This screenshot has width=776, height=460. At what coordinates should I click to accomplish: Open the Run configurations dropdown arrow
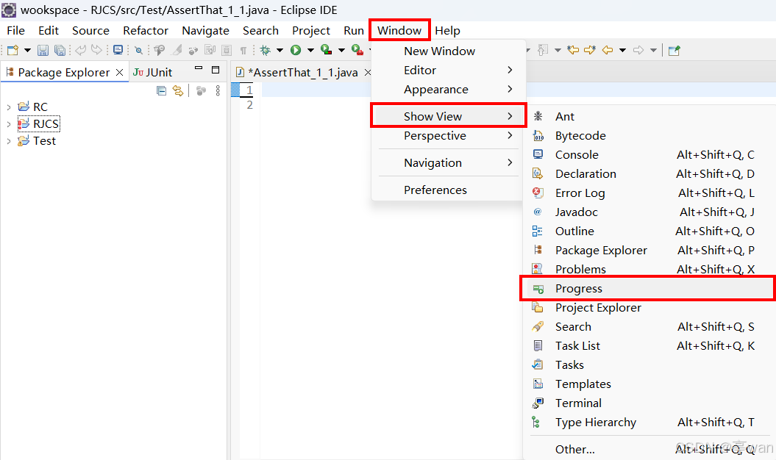(310, 50)
